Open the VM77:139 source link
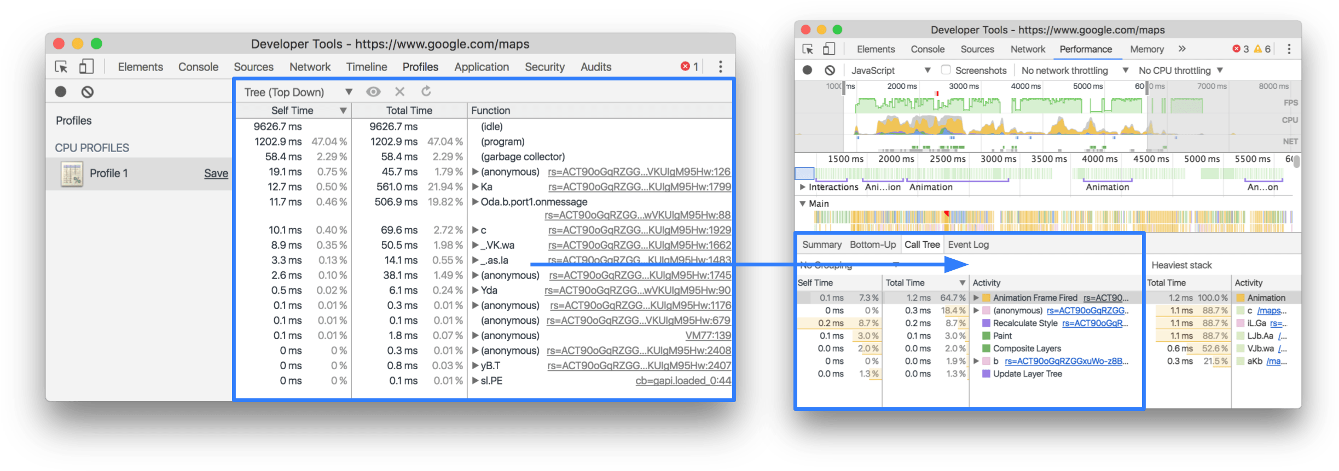The width and height of the screenshot is (1339, 471). [708, 335]
